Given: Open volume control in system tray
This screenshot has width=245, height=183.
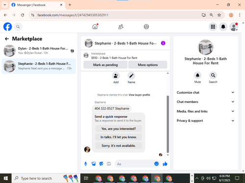Looking at the screenshot, I should point(208,178).
